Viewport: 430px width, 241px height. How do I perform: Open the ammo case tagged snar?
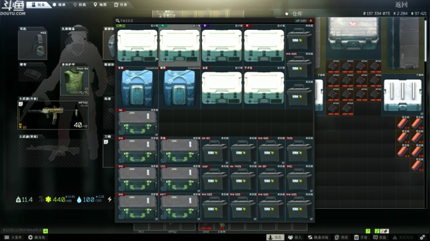pos(215,179)
